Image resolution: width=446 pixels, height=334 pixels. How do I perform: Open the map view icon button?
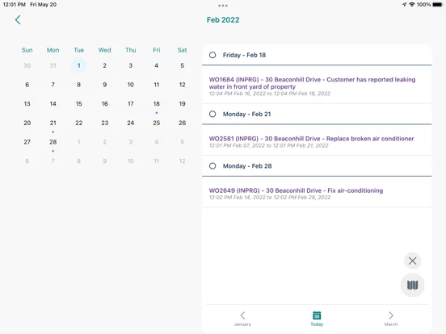[412, 285]
